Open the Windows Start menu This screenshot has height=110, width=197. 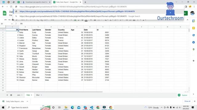3,107
